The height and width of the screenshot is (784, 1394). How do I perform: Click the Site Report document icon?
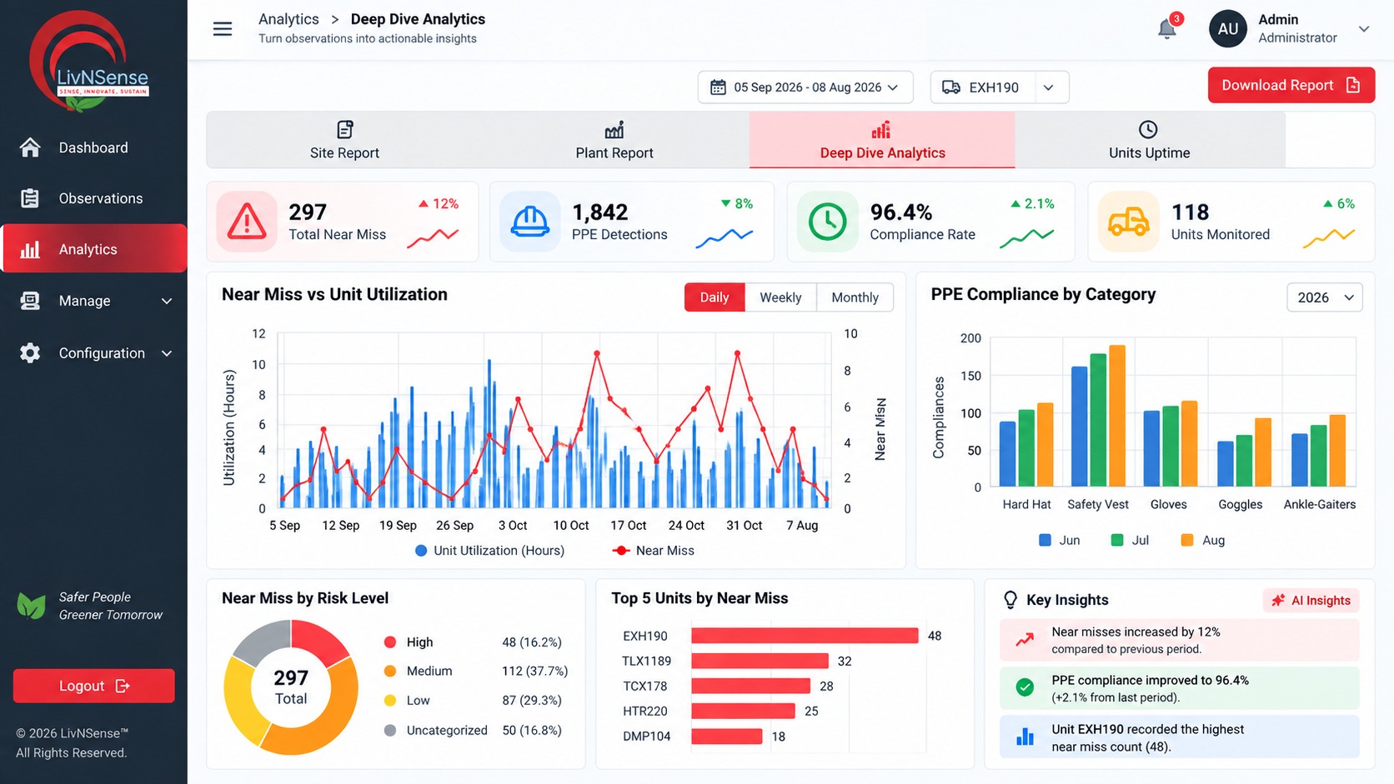click(344, 129)
